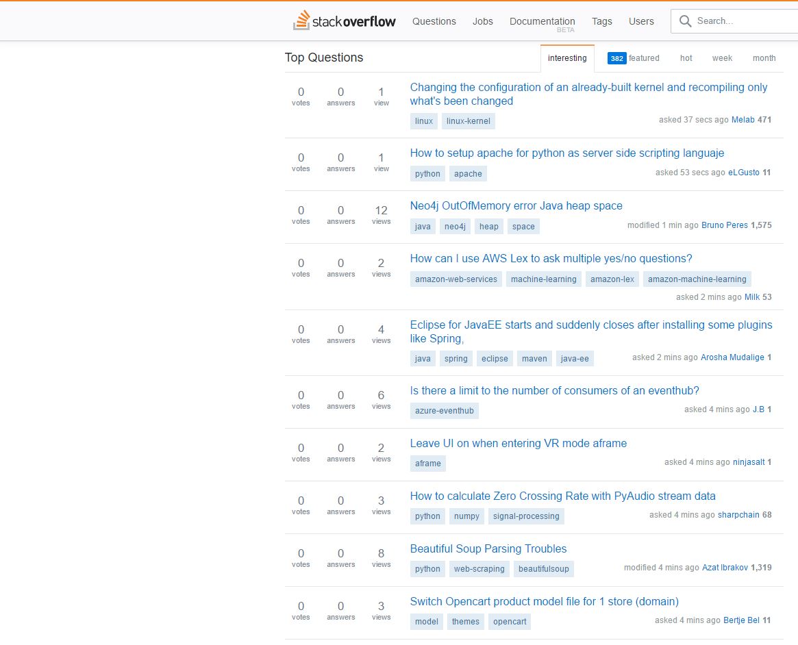The height and width of the screenshot is (645, 798).
Task: Open the Tags page
Action: pyautogui.click(x=601, y=21)
